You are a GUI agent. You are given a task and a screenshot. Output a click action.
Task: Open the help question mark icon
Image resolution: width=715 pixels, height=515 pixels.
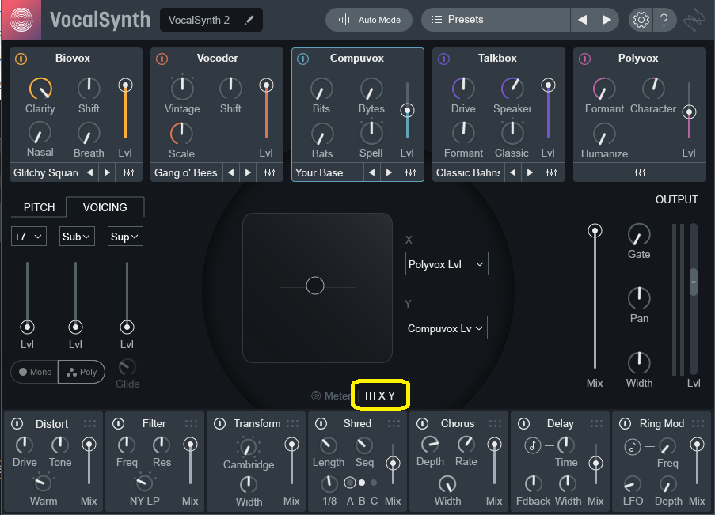coord(664,20)
